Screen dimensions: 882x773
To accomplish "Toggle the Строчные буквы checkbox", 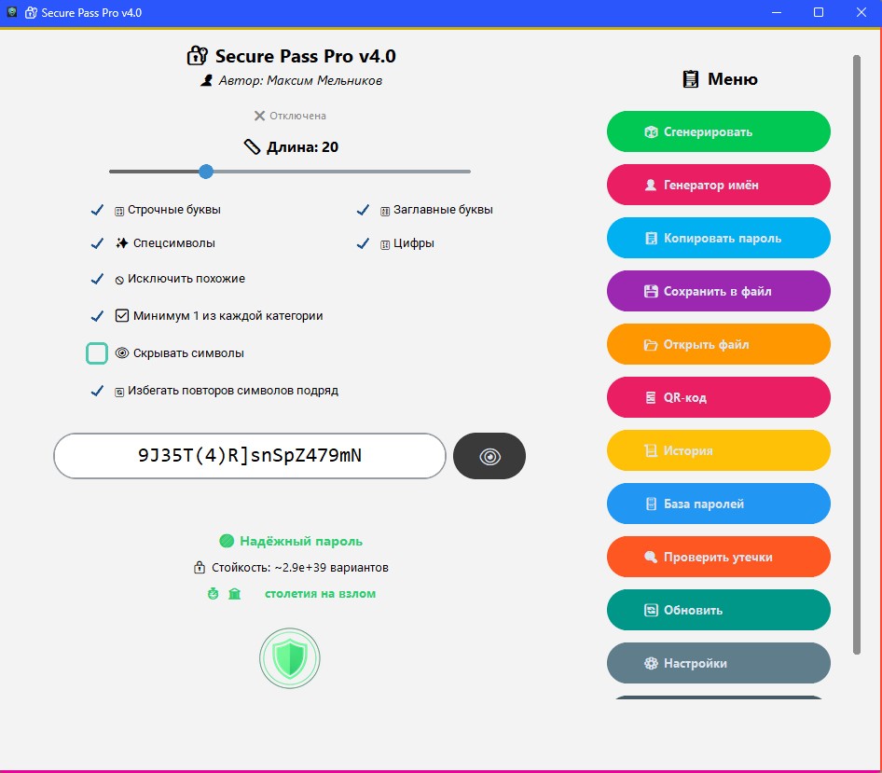I will (x=97, y=210).
